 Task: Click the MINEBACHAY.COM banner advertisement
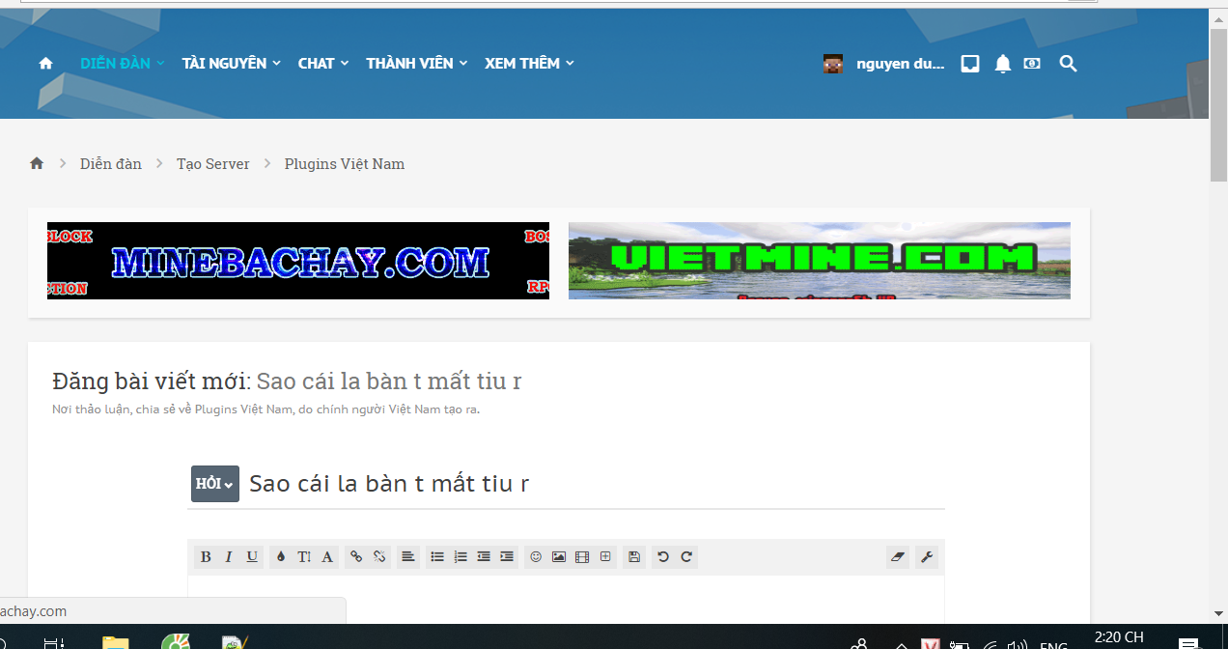298,260
